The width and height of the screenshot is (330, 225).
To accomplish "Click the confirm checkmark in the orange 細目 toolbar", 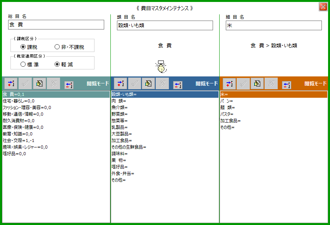I will pyautogui.click(x=243, y=84).
